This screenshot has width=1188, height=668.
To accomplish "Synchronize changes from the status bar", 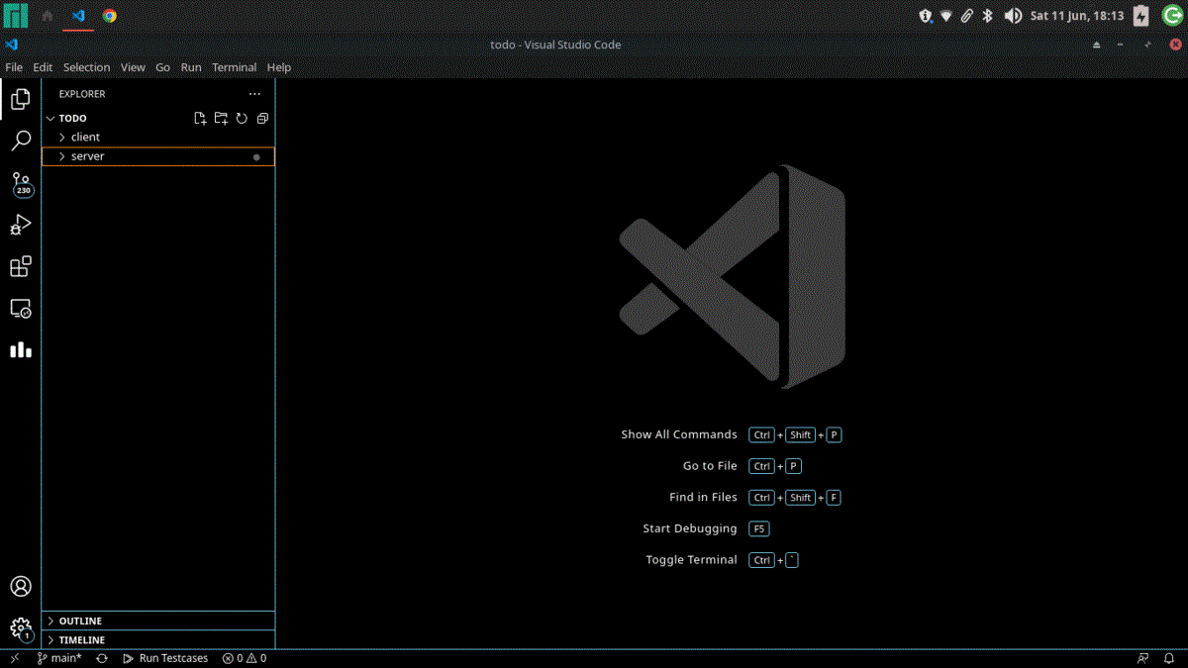I will coord(102,658).
